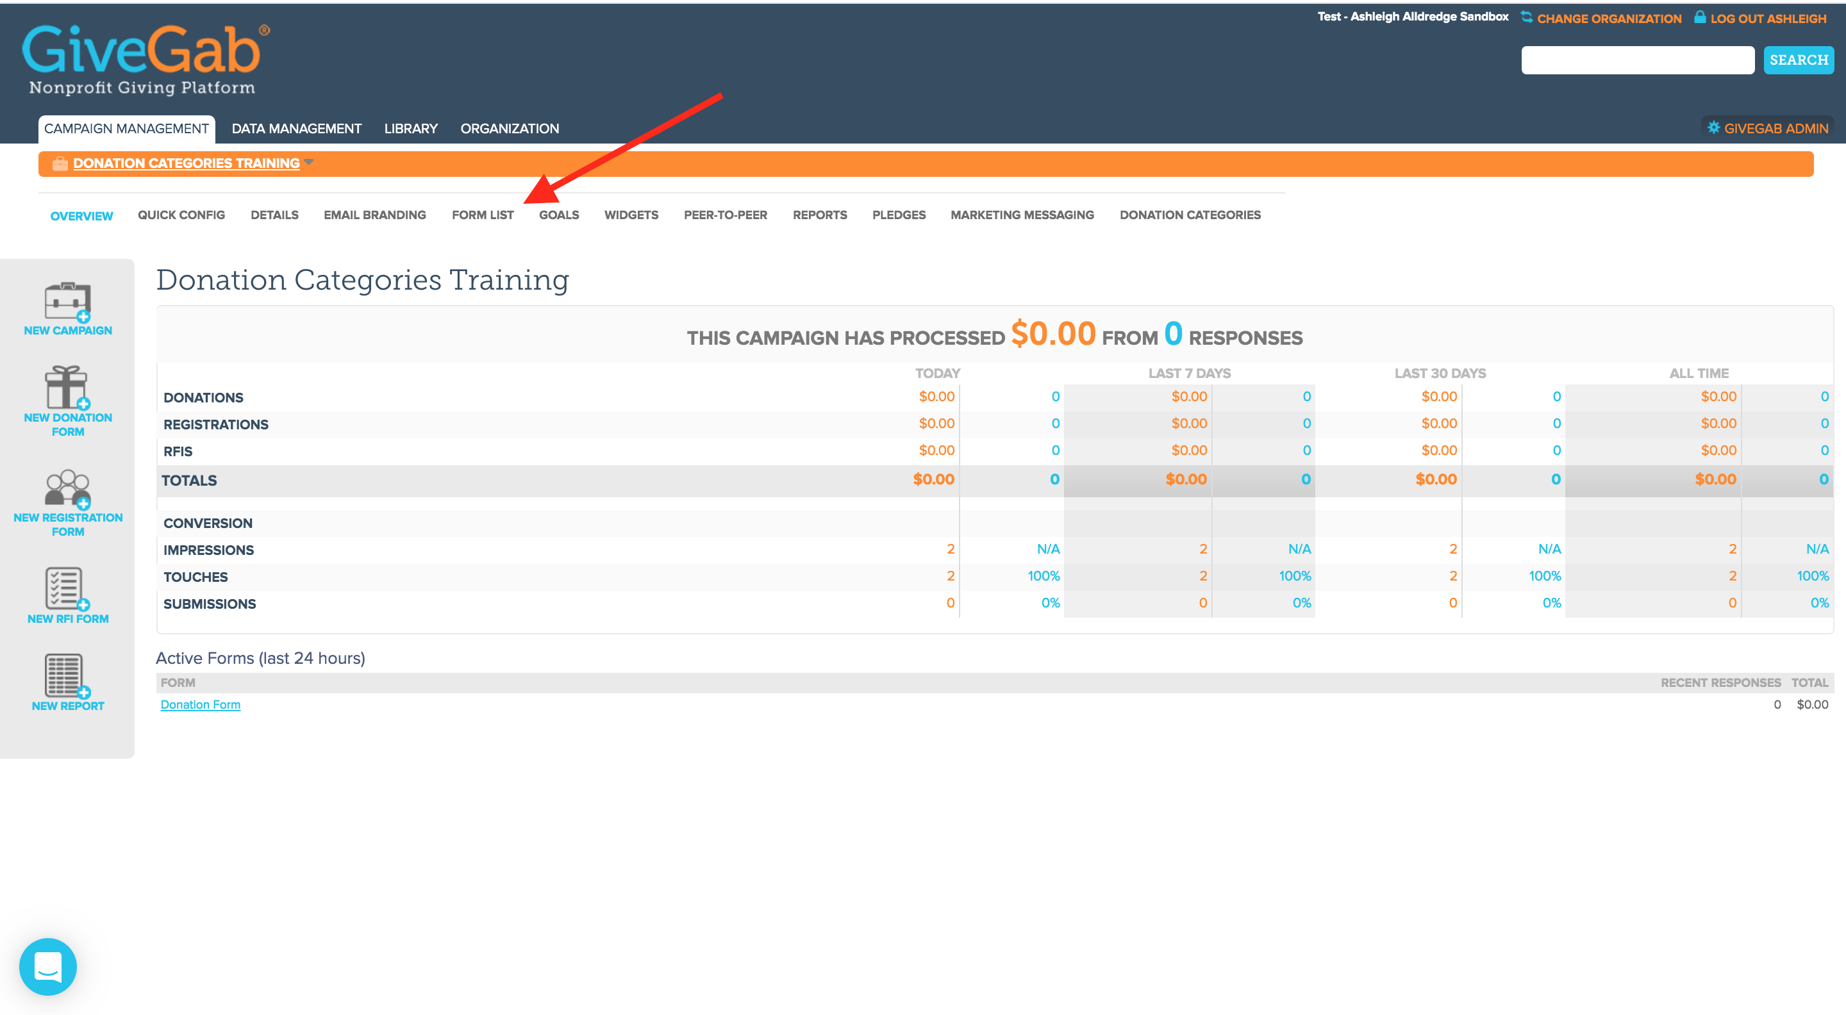Click the campaign briefcase icon in orange bar
The height and width of the screenshot is (1015, 1846).
pyautogui.click(x=60, y=163)
